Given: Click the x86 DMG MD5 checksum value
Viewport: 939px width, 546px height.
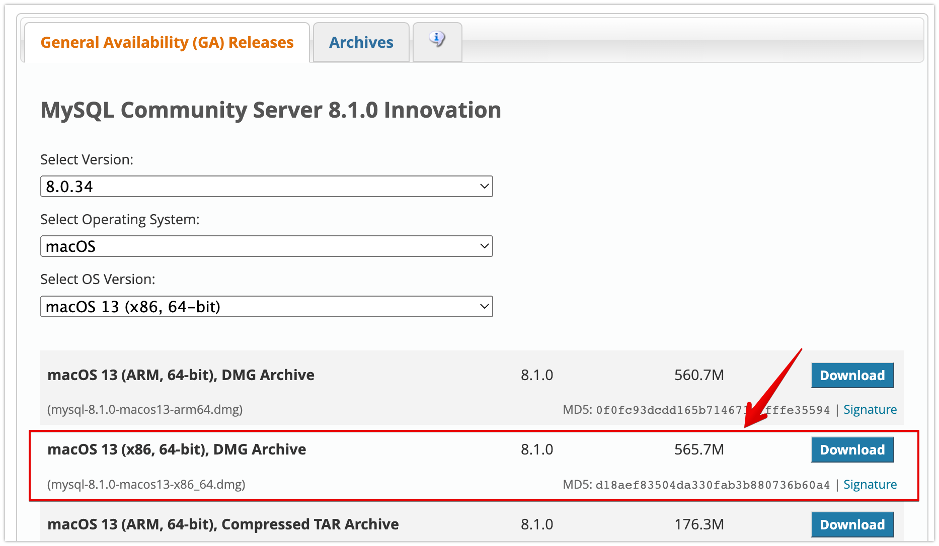Looking at the screenshot, I should click(712, 485).
